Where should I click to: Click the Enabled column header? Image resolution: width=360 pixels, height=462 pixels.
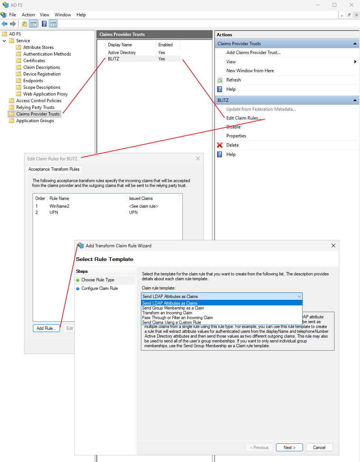168,45
